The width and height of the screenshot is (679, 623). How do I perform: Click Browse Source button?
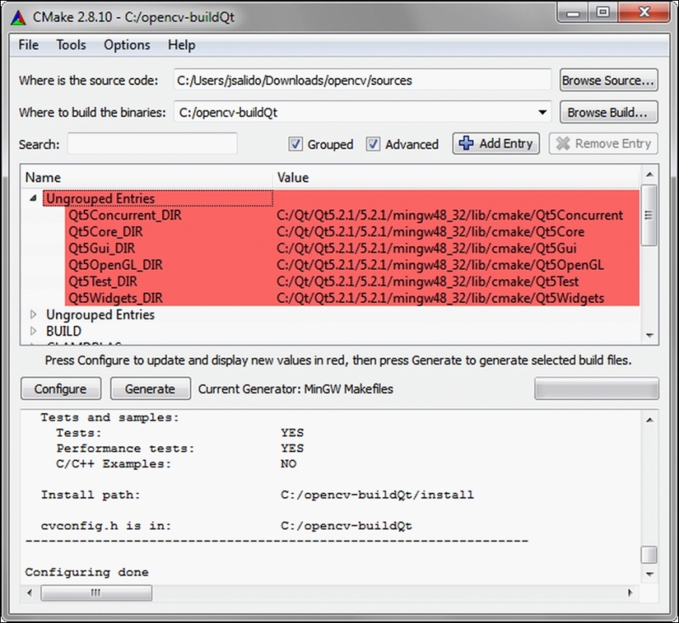coord(609,80)
